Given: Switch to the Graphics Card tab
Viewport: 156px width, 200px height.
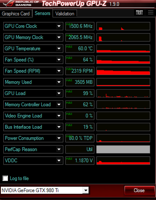Looking at the screenshot, I should point(16,14).
